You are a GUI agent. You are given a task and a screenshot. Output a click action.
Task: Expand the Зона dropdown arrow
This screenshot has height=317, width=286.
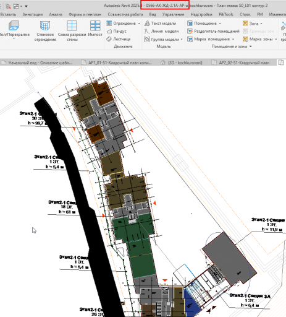pos(261,24)
